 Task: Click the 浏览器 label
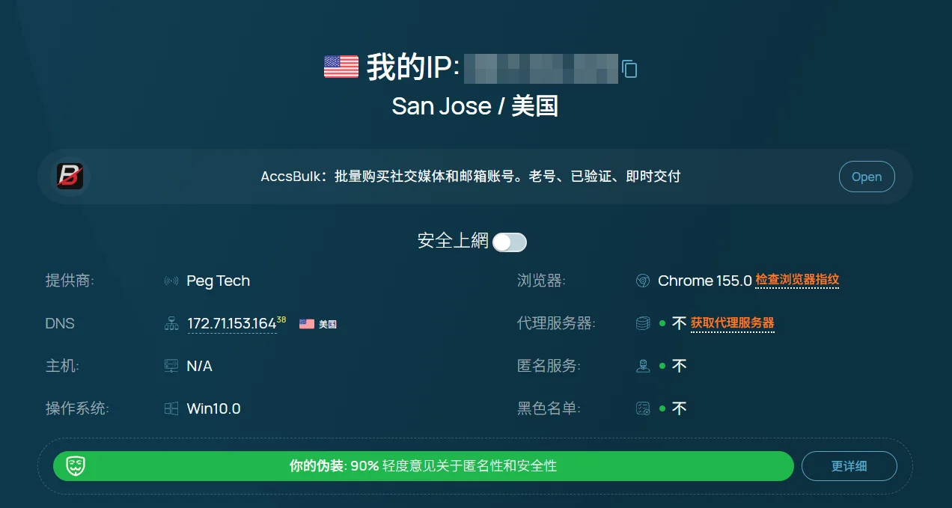click(x=541, y=281)
